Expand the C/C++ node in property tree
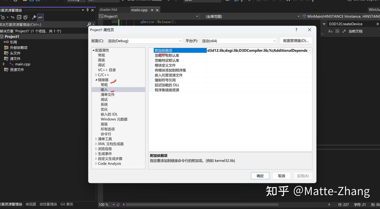380x209 pixels. (x=96, y=75)
